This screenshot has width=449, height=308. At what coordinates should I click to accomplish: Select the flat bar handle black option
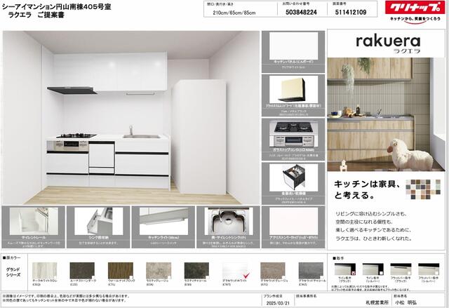(401, 269)
